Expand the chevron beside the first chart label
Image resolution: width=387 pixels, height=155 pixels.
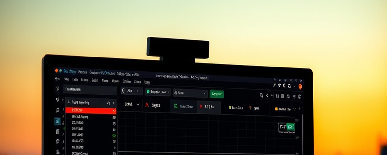click(138, 104)
